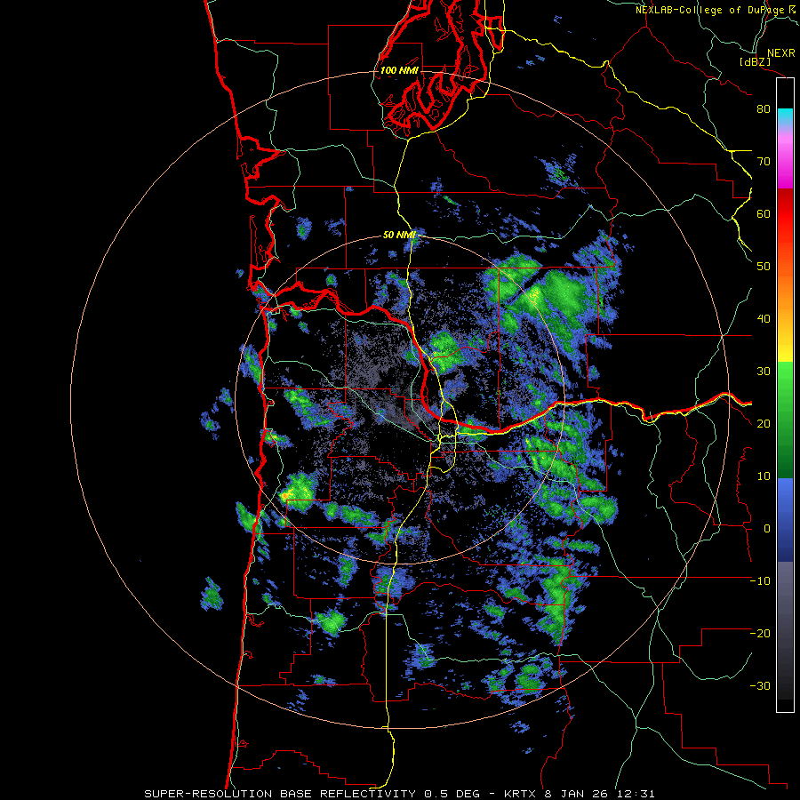Image resolution: width=800 pixels, height=800 pixels.
Task: Click the -30 value on the dBZ scale
Action: tap(760, 685)
